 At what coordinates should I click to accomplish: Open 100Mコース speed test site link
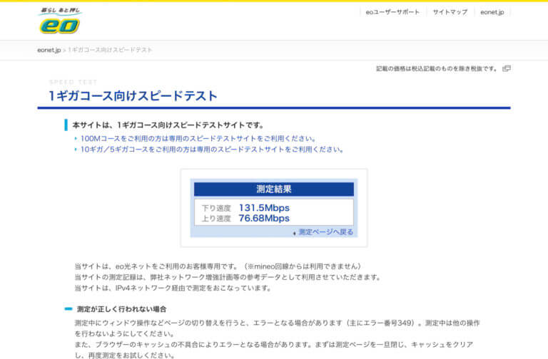pos(198,138)
